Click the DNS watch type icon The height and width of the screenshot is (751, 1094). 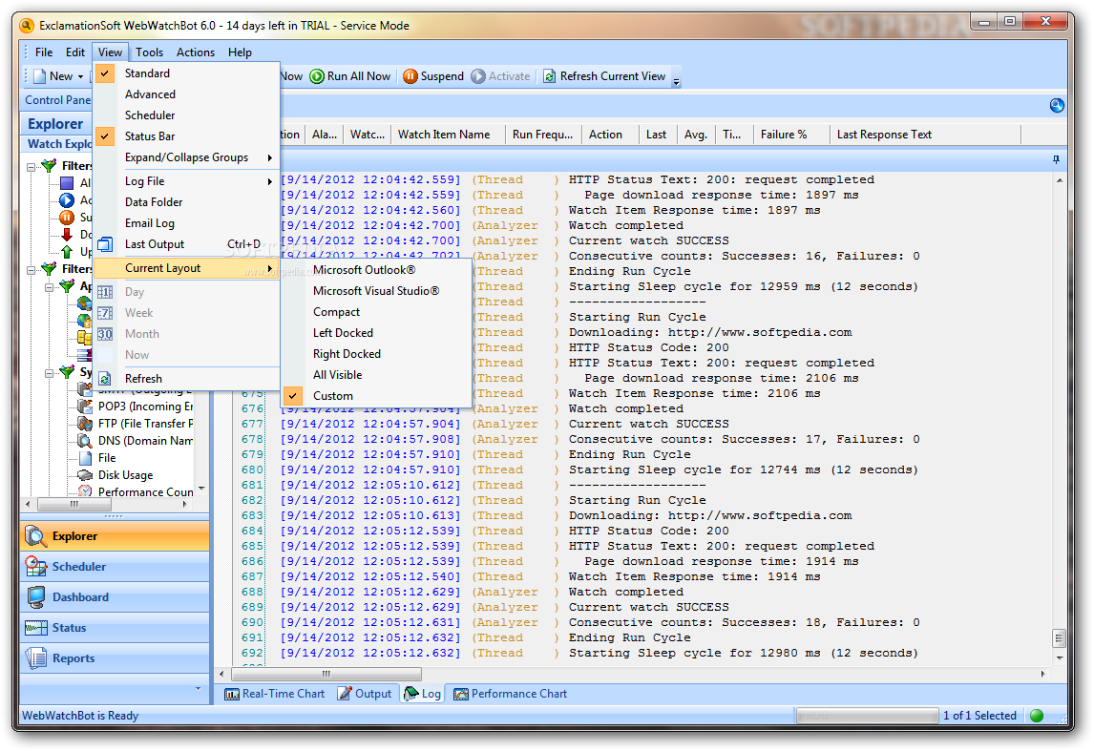85,441
